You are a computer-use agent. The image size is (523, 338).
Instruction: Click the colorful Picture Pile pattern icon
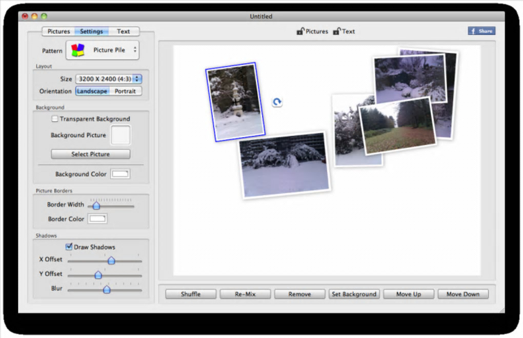click(77, 50)
